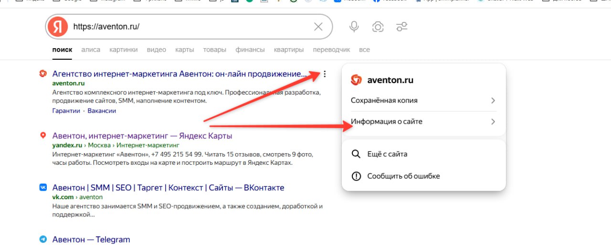This screenshot has height=246, width=611.
Task: Expand Информация о сайте chevron
Action: pos(493,121)
